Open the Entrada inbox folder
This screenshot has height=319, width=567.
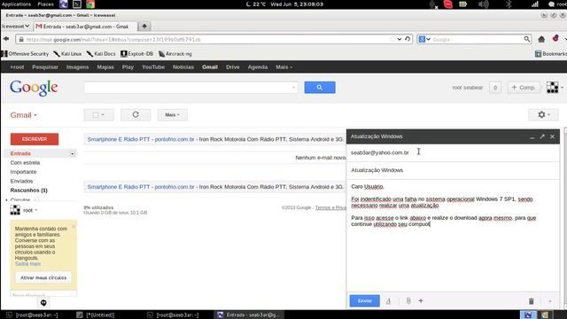tap(20, 153)
